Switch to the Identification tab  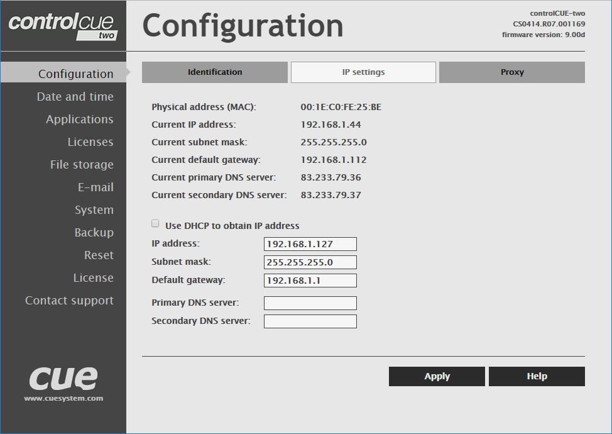coord(215,72)
